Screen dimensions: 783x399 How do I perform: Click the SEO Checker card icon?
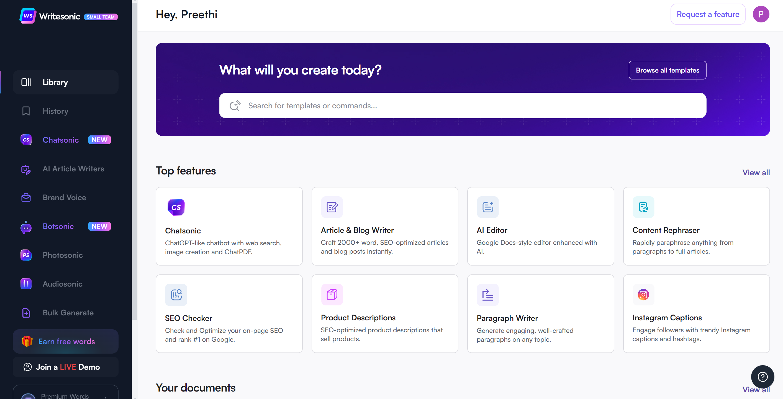pyautogui.click(x=176, y=295)
